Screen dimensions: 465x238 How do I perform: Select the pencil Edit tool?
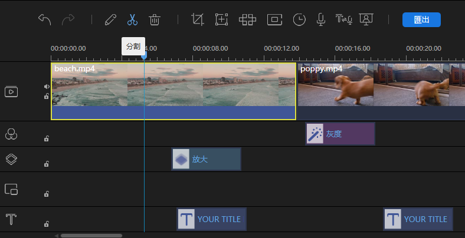coord(110,20)
